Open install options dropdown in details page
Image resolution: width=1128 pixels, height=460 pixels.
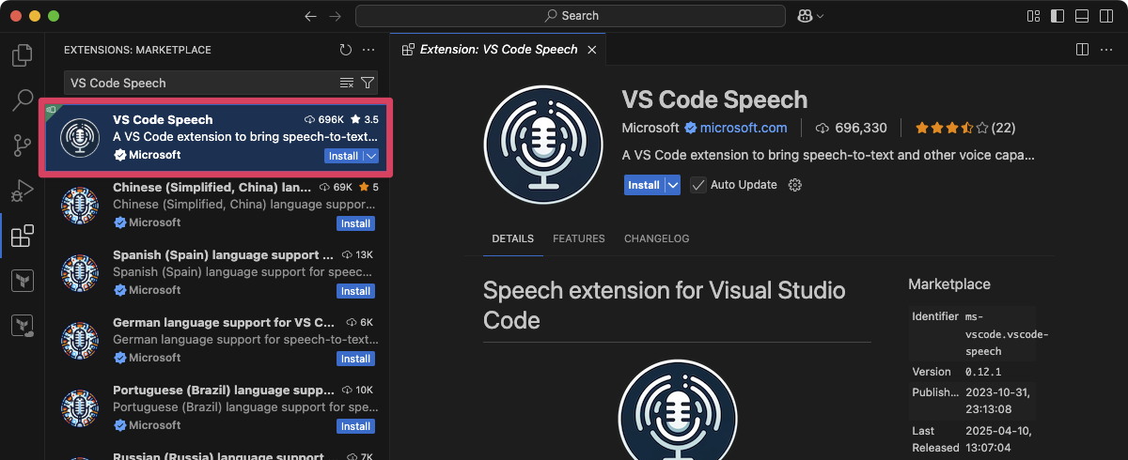(x=672, y=185)
